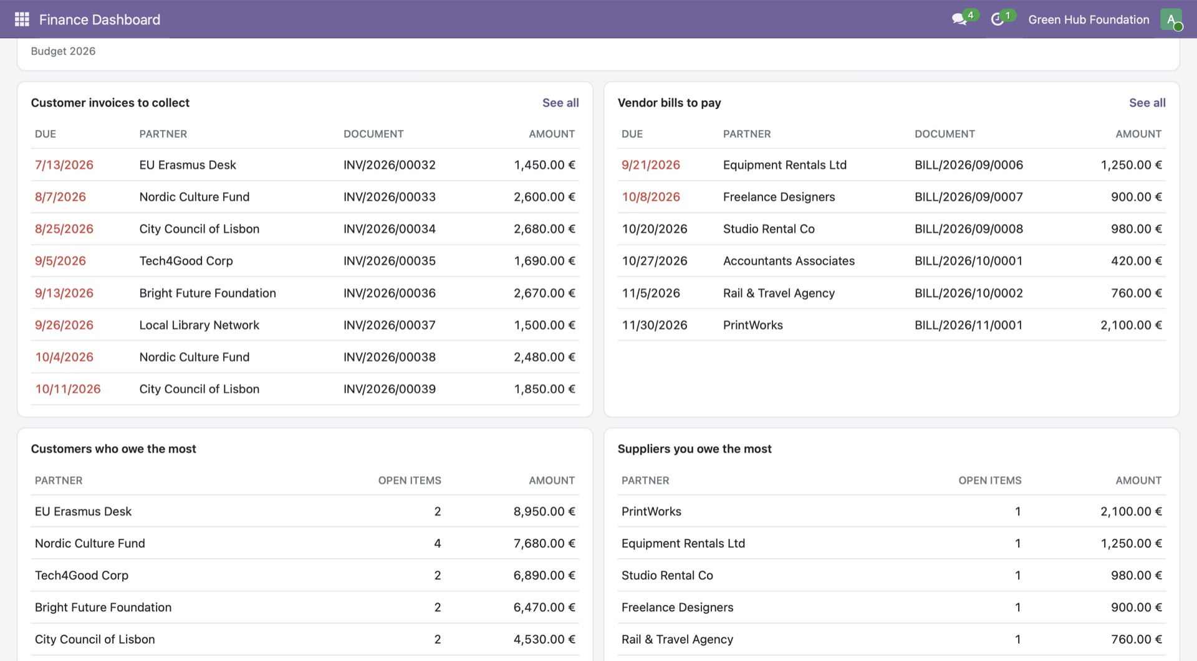Open invoice INV/2026/00033
Viewport: 1197px width, 661px height.
click(x=390, y=197)
